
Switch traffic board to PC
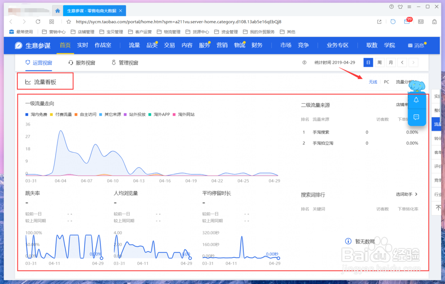click(387, 82)
